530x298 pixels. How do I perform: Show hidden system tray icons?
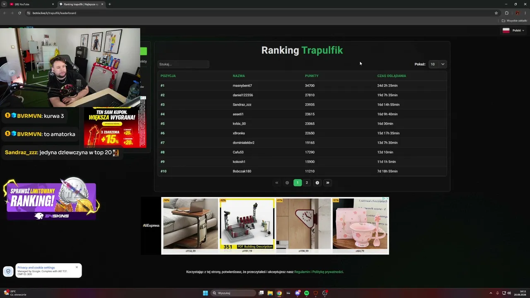point(491,293)
